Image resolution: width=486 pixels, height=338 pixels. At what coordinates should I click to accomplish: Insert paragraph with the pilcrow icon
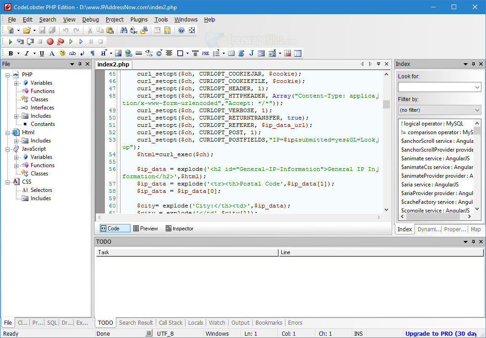93,53
